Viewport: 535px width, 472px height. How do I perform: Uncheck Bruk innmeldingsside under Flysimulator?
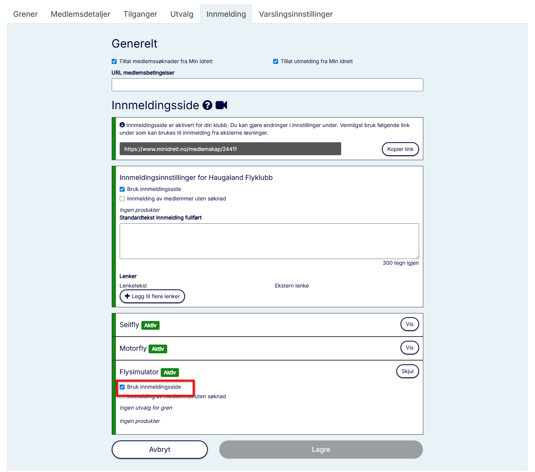tap(122, 387)
